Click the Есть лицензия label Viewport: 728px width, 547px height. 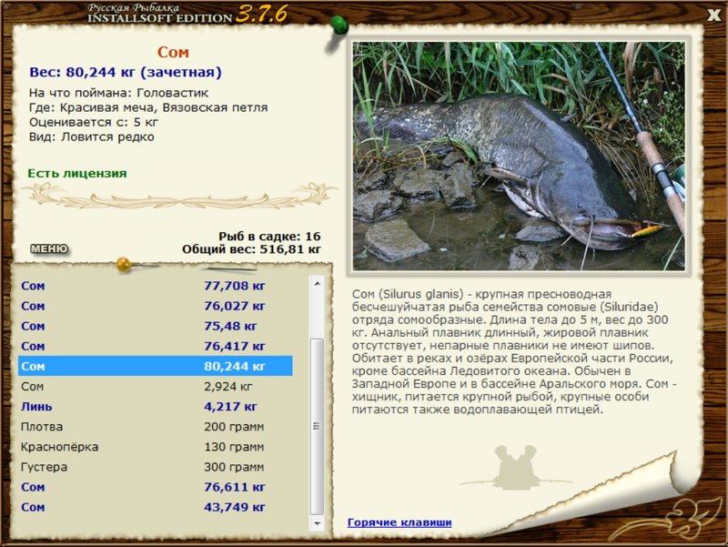77,174
